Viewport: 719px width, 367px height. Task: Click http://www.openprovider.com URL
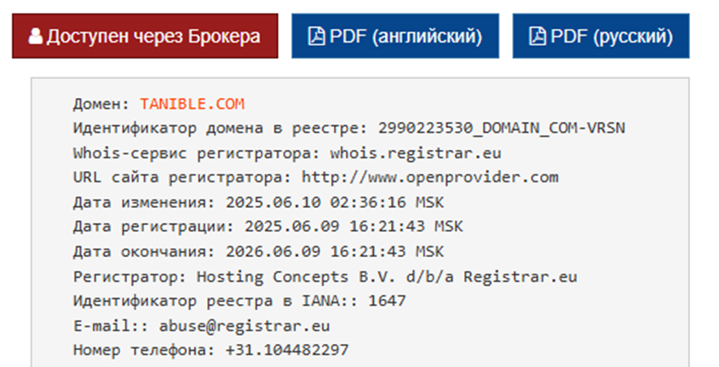tap(430, 177)
